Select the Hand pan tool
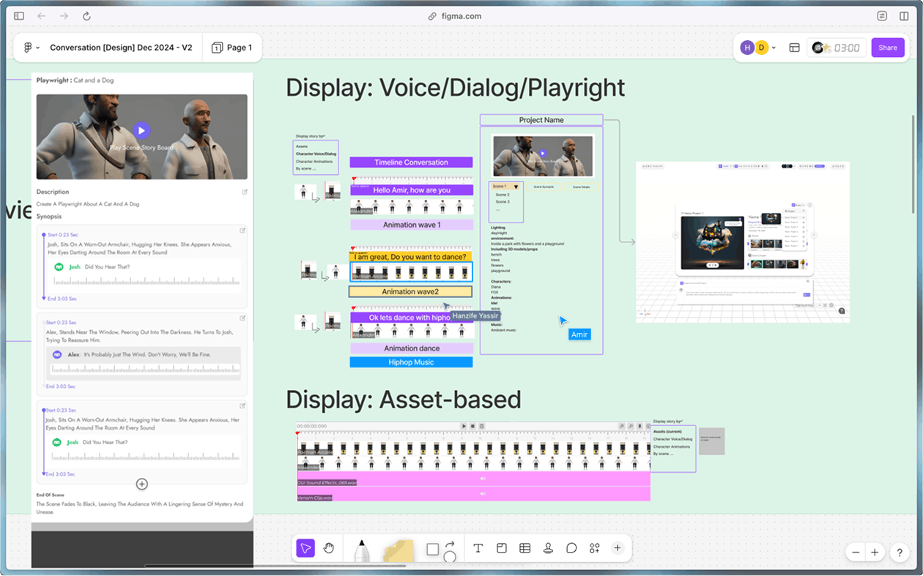The image size is (923, 576). [x=329, y=548]
